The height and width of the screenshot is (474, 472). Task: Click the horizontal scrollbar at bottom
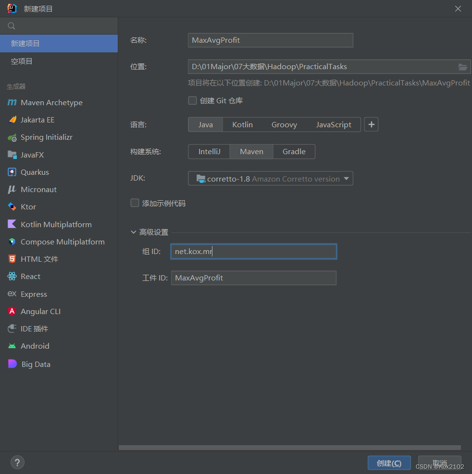[289, 448]
